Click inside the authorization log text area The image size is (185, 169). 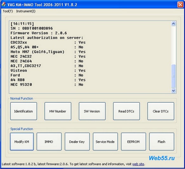tap(90, 57)
